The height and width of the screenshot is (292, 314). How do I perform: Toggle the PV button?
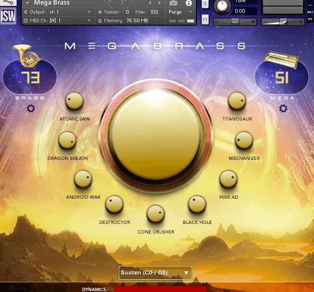pos(310,19)
